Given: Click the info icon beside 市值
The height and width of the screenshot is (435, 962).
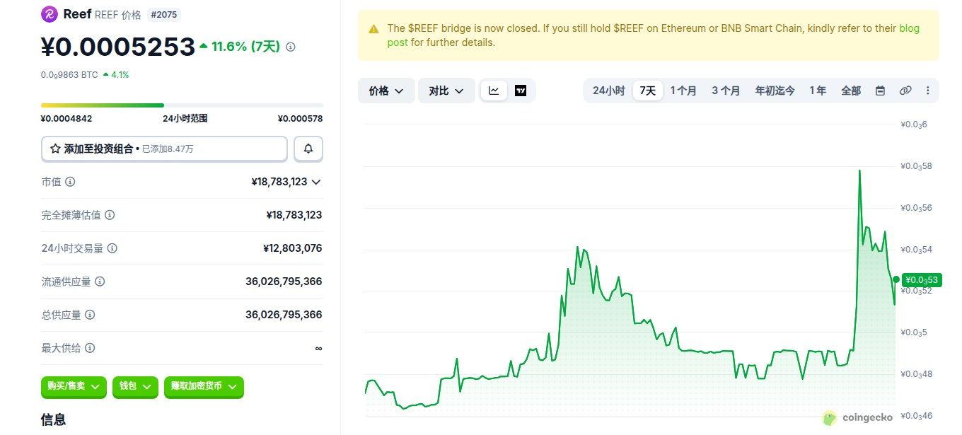Looking at the screenshot, I should 70,182.
